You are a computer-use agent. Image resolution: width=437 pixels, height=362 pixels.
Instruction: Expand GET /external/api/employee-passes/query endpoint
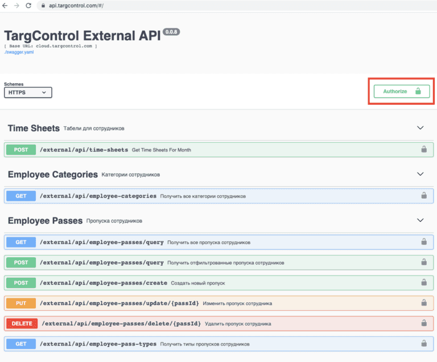218,242
